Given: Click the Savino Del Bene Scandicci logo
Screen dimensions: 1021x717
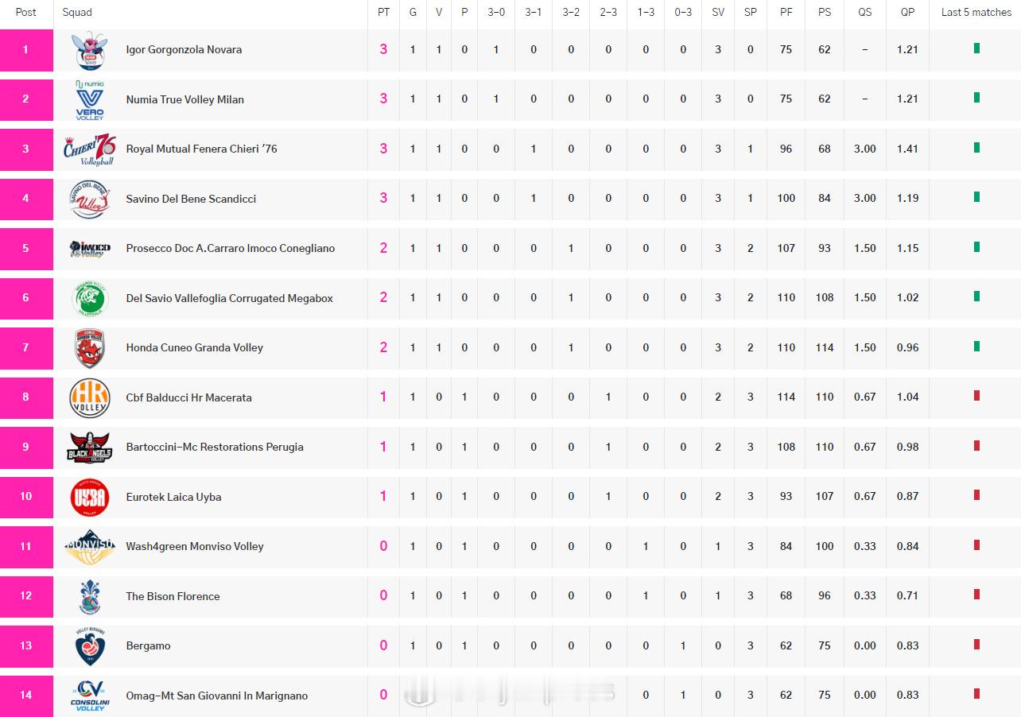Looking at the screenshot, I should tap(90, 199).
